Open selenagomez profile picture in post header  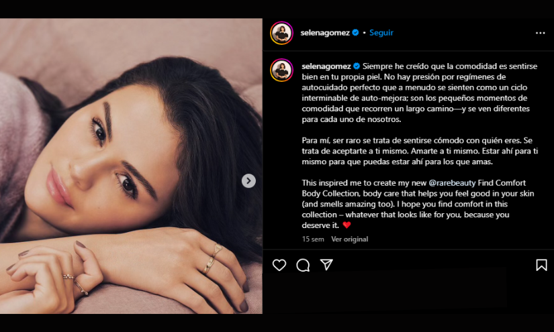(x=281, y=33)
